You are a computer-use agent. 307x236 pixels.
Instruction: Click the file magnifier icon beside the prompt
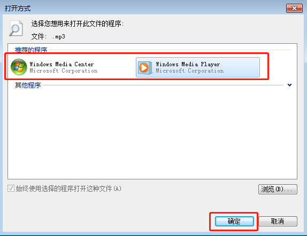[16, 28]
